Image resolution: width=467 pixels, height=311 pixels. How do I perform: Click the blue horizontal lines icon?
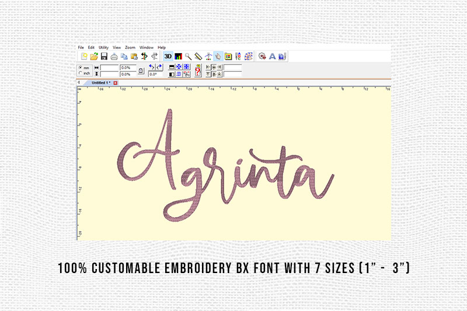point(179,74)
